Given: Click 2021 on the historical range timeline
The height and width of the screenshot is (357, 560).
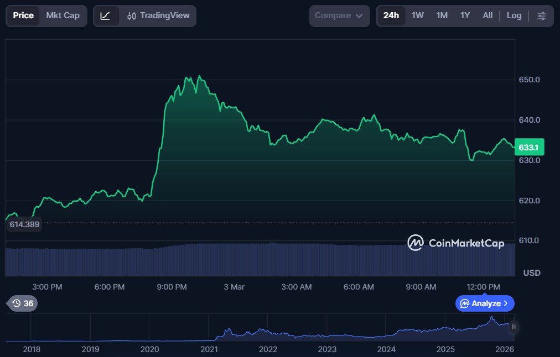Looking at the screenshot, I should [209, 349].
